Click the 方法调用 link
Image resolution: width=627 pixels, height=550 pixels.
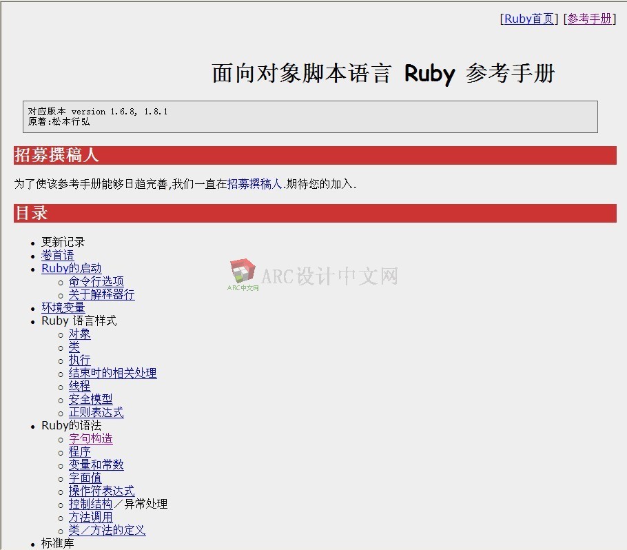[x=90, y=518]
